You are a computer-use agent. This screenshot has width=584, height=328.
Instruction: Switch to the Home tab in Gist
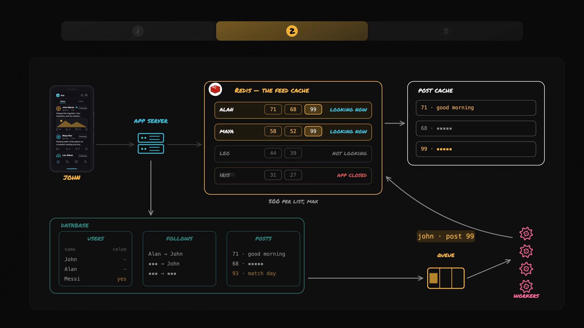(x=63, y=101)
